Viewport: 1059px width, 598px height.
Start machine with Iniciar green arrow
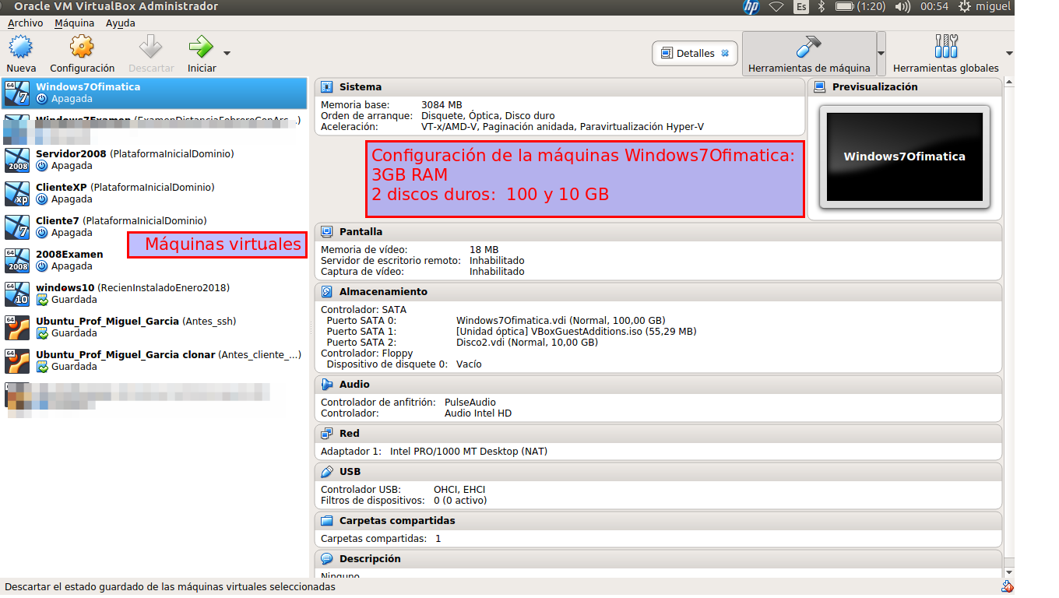click(201, 47)
